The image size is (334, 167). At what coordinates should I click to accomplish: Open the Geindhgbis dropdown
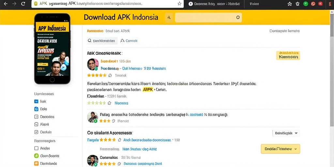point(286,133)
